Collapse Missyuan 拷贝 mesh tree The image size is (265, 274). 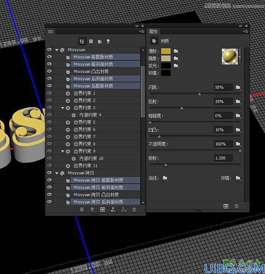click(x=57, y=173)
